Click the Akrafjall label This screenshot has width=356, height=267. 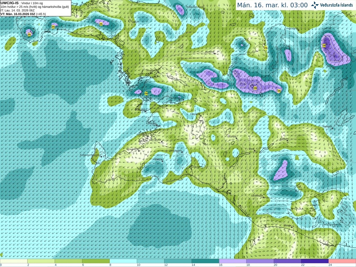(140, 110)
